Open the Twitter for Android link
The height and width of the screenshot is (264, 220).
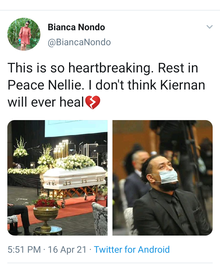(x=132, y=250)
